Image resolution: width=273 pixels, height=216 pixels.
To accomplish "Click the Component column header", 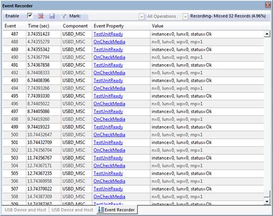I will pos(75,26).
